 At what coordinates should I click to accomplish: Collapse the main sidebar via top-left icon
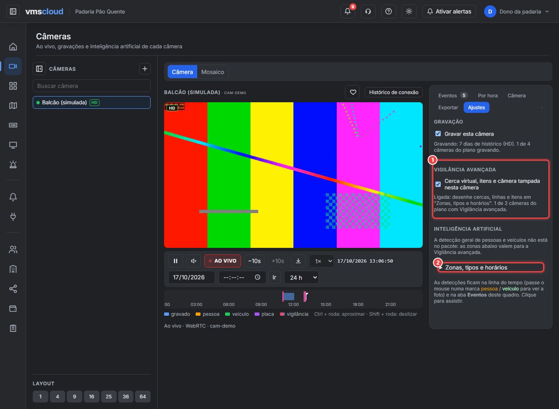(13, 11)
